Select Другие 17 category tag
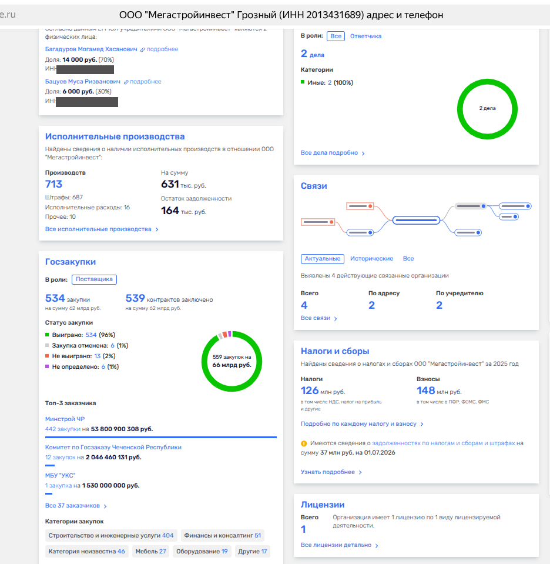This screenshot has width=550, height=564. pos(252,552)
